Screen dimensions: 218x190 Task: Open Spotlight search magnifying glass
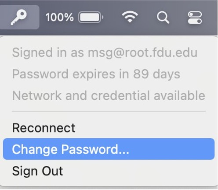click(x=163, y=18)
